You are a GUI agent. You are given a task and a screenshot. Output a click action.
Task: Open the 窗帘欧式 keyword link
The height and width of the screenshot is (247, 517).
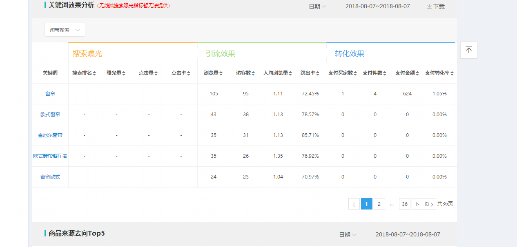[x=50, y=176]
